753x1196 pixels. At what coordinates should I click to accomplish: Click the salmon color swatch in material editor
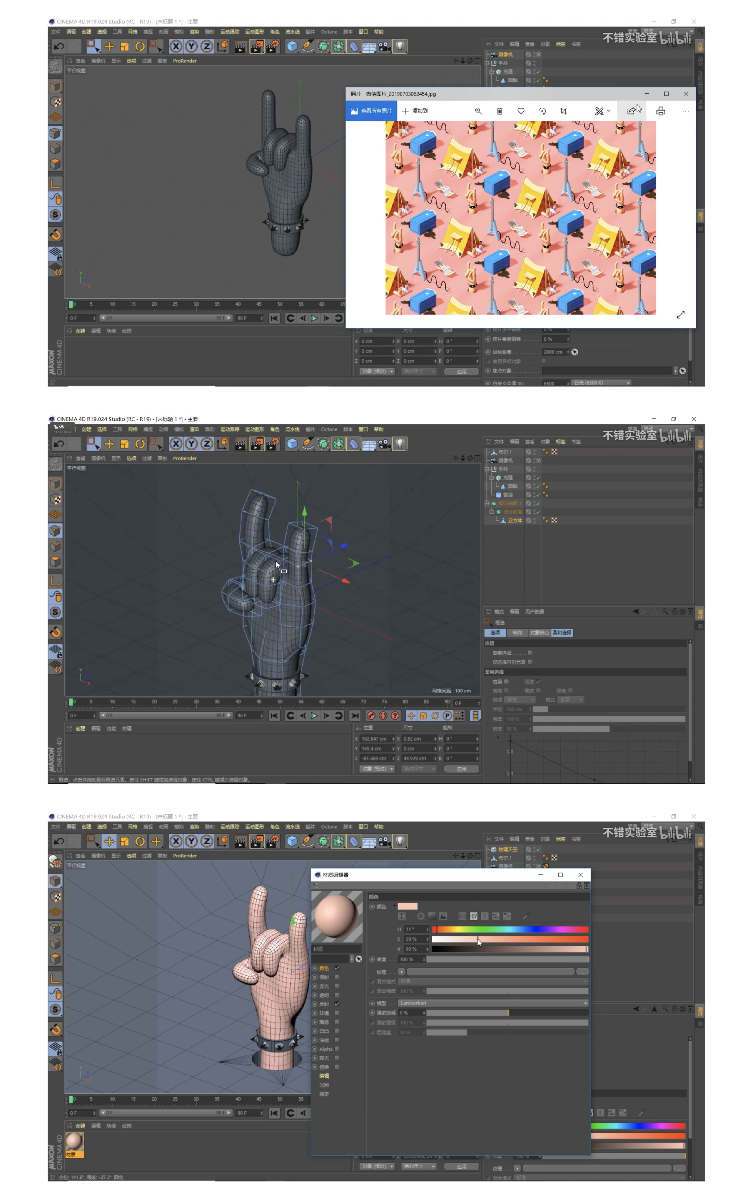click(407, 907)
